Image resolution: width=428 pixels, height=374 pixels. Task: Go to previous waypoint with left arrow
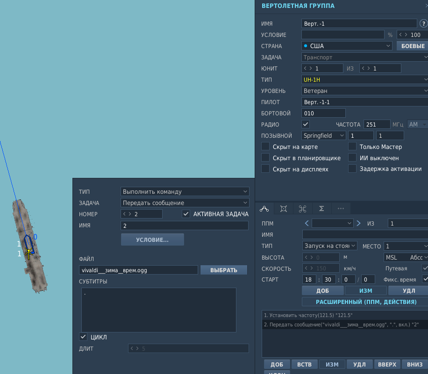pyautogui.click(x=307, y=223)
